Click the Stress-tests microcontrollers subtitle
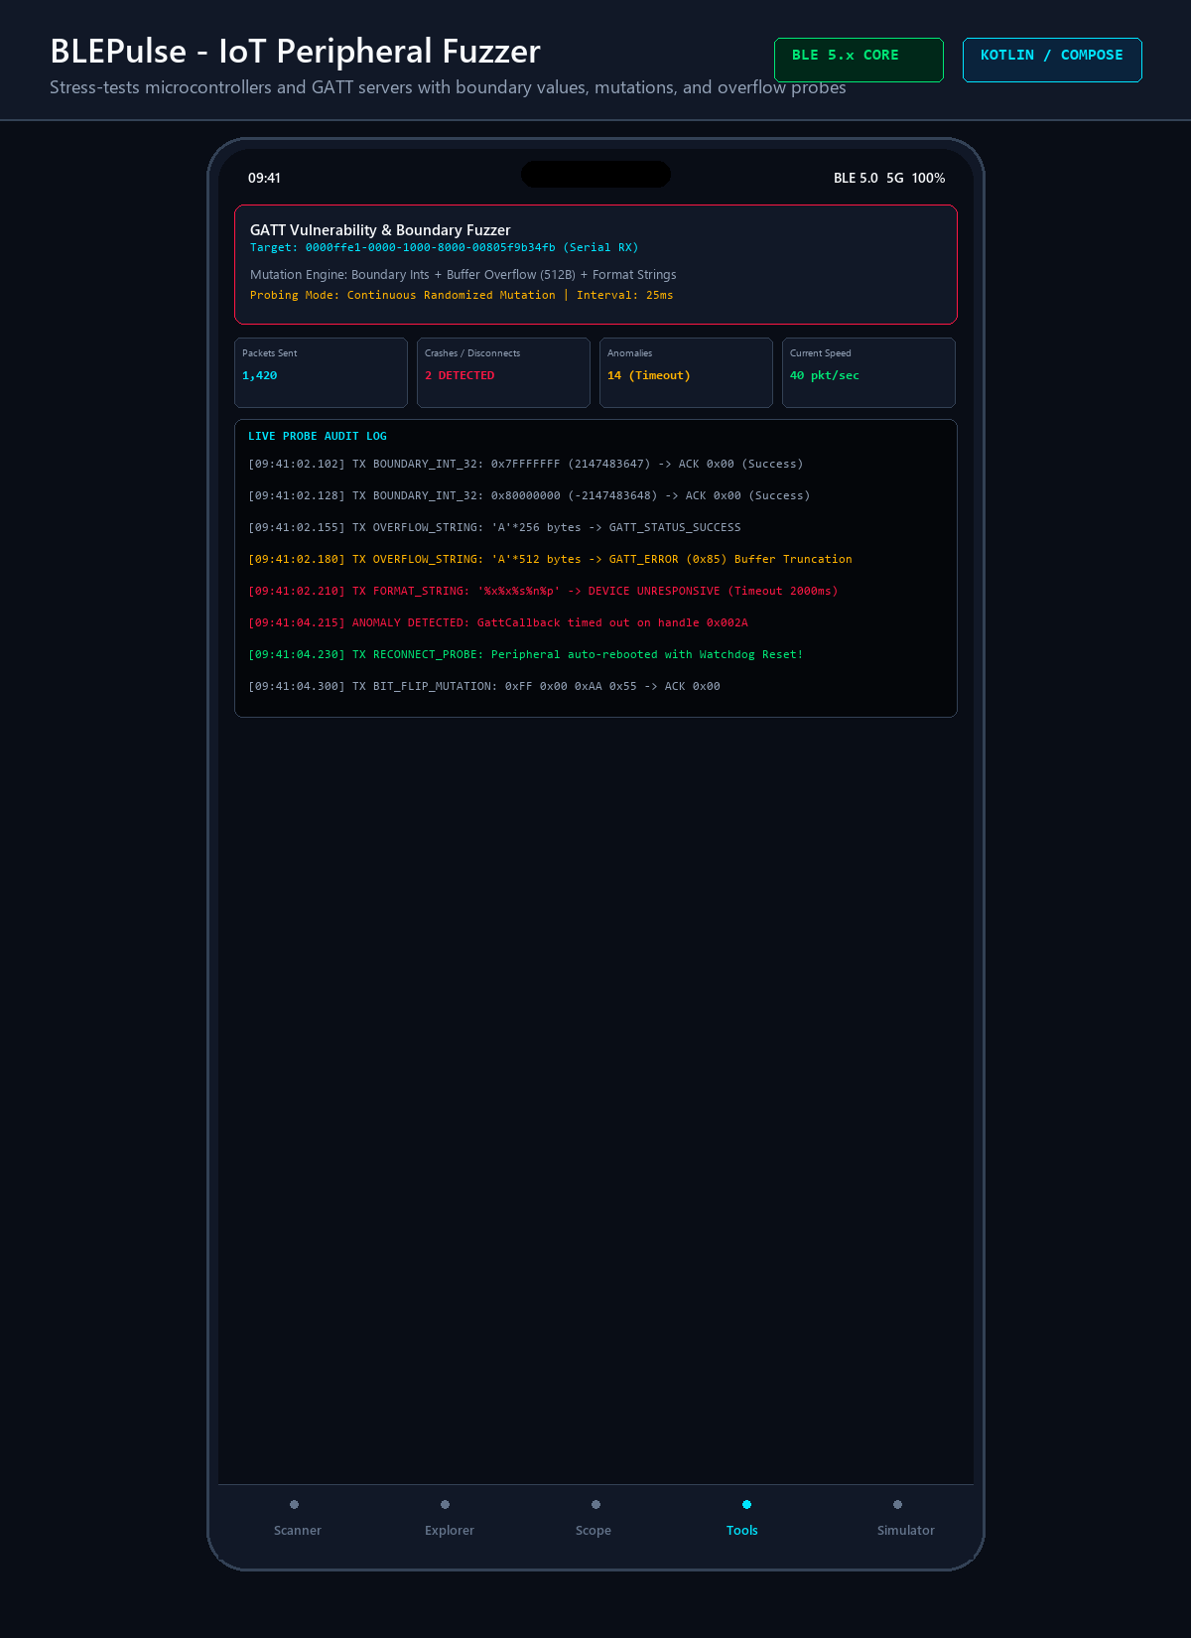Image resolution: width=1191 pixels, height=1638 pixels. point(448,87)
